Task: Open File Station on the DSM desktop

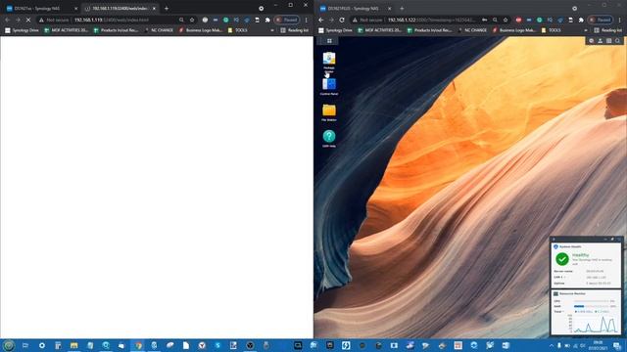Action: click(x=329, y=112)
